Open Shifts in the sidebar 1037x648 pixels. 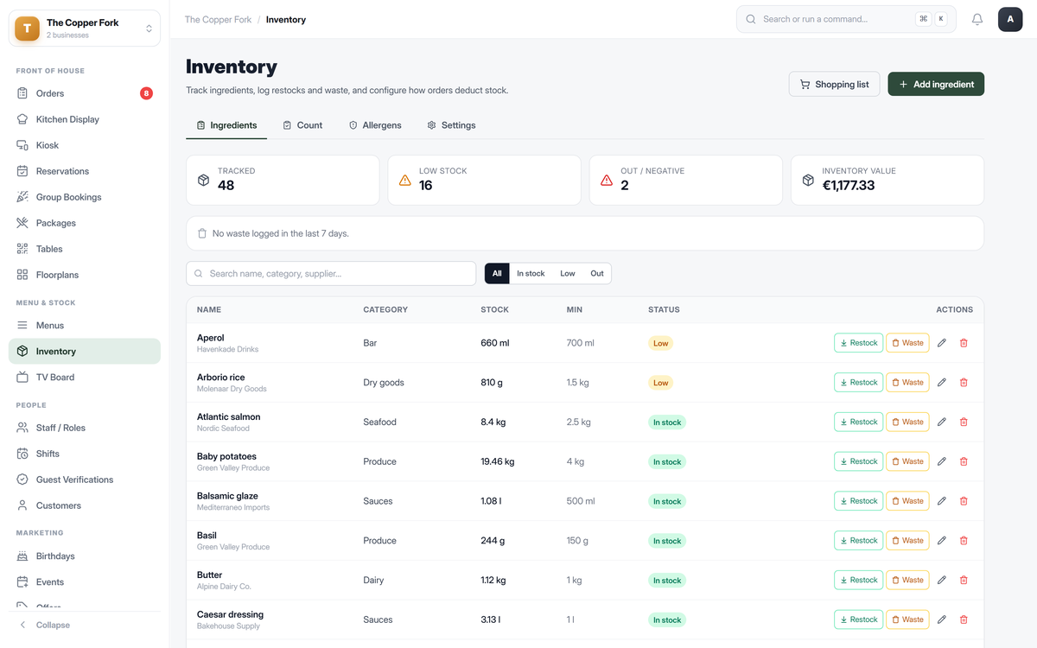(85, 454)
